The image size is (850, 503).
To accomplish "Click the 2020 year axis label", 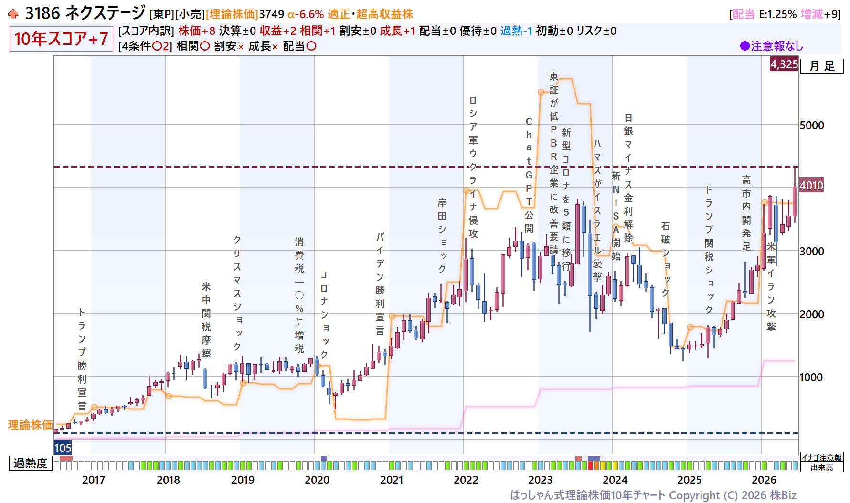I will pos(317,480).
